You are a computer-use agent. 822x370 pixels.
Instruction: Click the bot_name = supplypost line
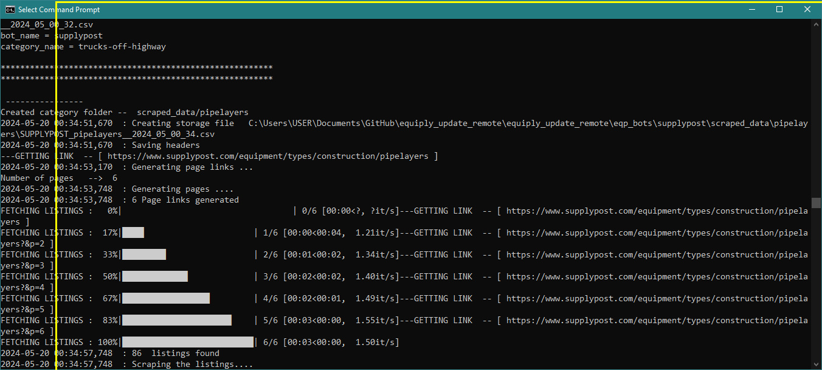point(52,35)
